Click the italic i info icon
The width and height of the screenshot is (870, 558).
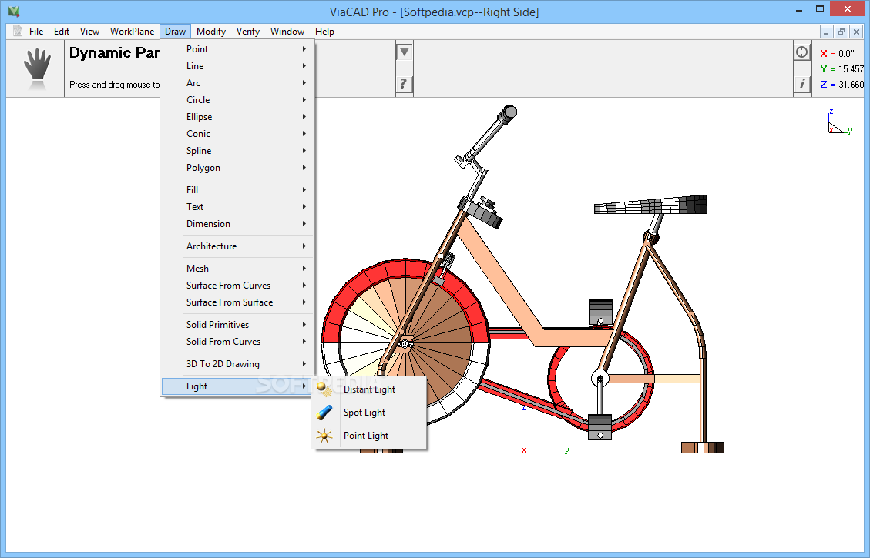click(x=801, y=84)
